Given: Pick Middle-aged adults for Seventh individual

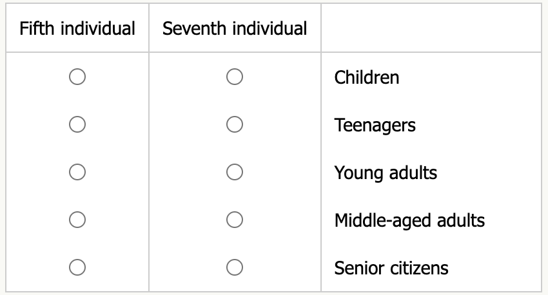Looking at the screenshot, I should coord(235,220).
